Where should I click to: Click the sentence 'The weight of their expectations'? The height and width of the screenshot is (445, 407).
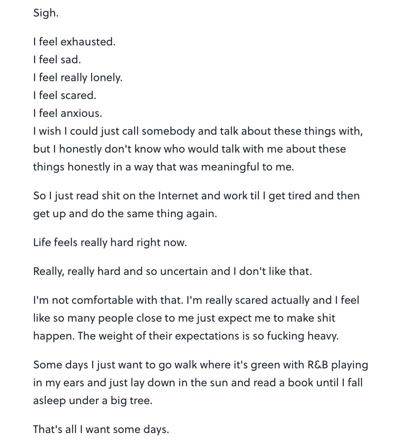coord(208,336)
